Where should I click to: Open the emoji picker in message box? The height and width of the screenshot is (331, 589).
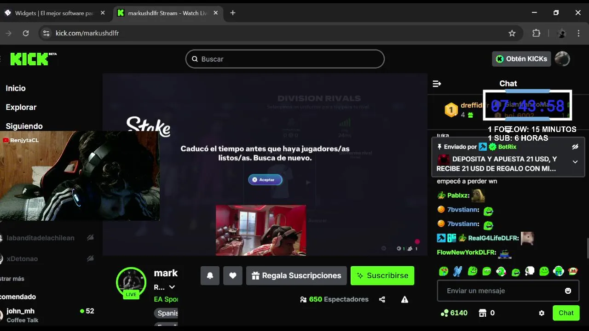[x=568, y=291]
